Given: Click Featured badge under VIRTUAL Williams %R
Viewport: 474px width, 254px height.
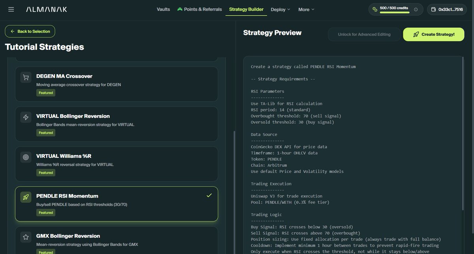Looking at the screenshot, I should (x=46, y=172).
